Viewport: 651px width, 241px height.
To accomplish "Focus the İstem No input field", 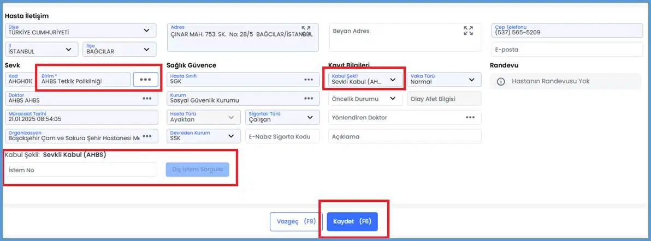I will [x=81, y=170].
